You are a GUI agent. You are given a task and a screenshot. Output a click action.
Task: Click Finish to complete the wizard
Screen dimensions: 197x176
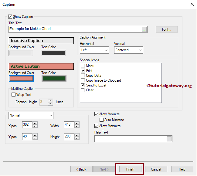[x=130, y=169]
